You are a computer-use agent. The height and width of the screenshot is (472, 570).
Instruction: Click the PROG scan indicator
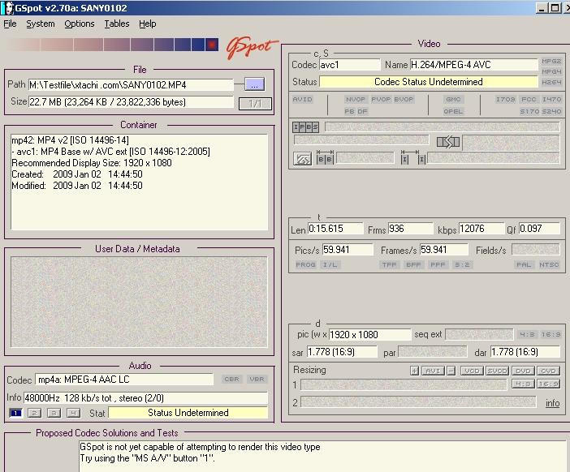point(305,264)
